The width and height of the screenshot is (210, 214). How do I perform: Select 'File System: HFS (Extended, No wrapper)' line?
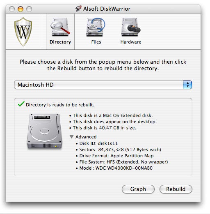click(x=123, y=162)
